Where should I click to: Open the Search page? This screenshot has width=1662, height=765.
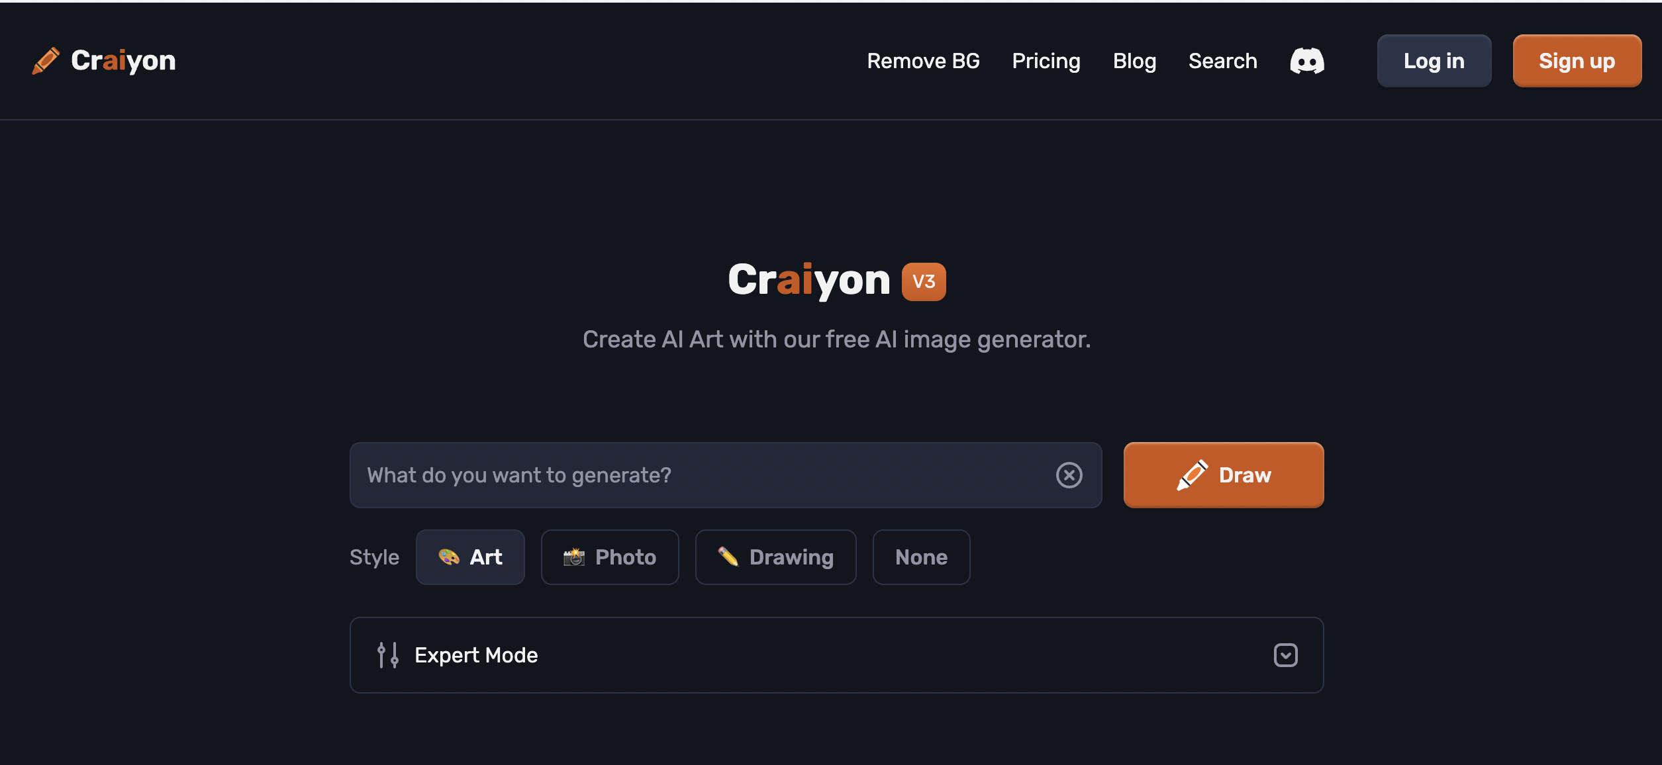click(1222, 60)
